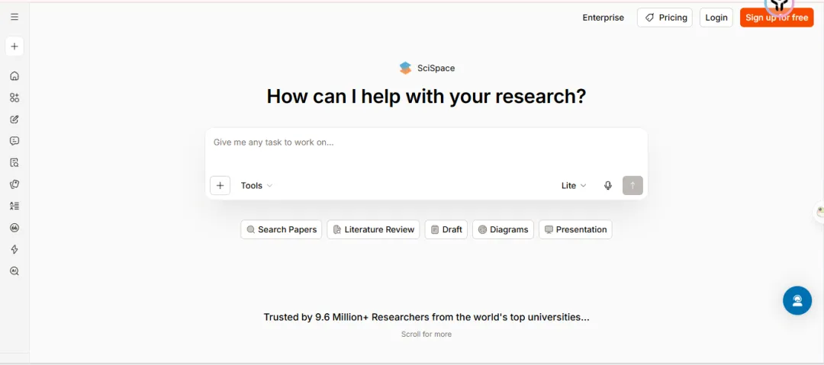Click the 'How can I help with your research?' heading
The width and height of the screenshot is (824, 365).
click(426, 96)
